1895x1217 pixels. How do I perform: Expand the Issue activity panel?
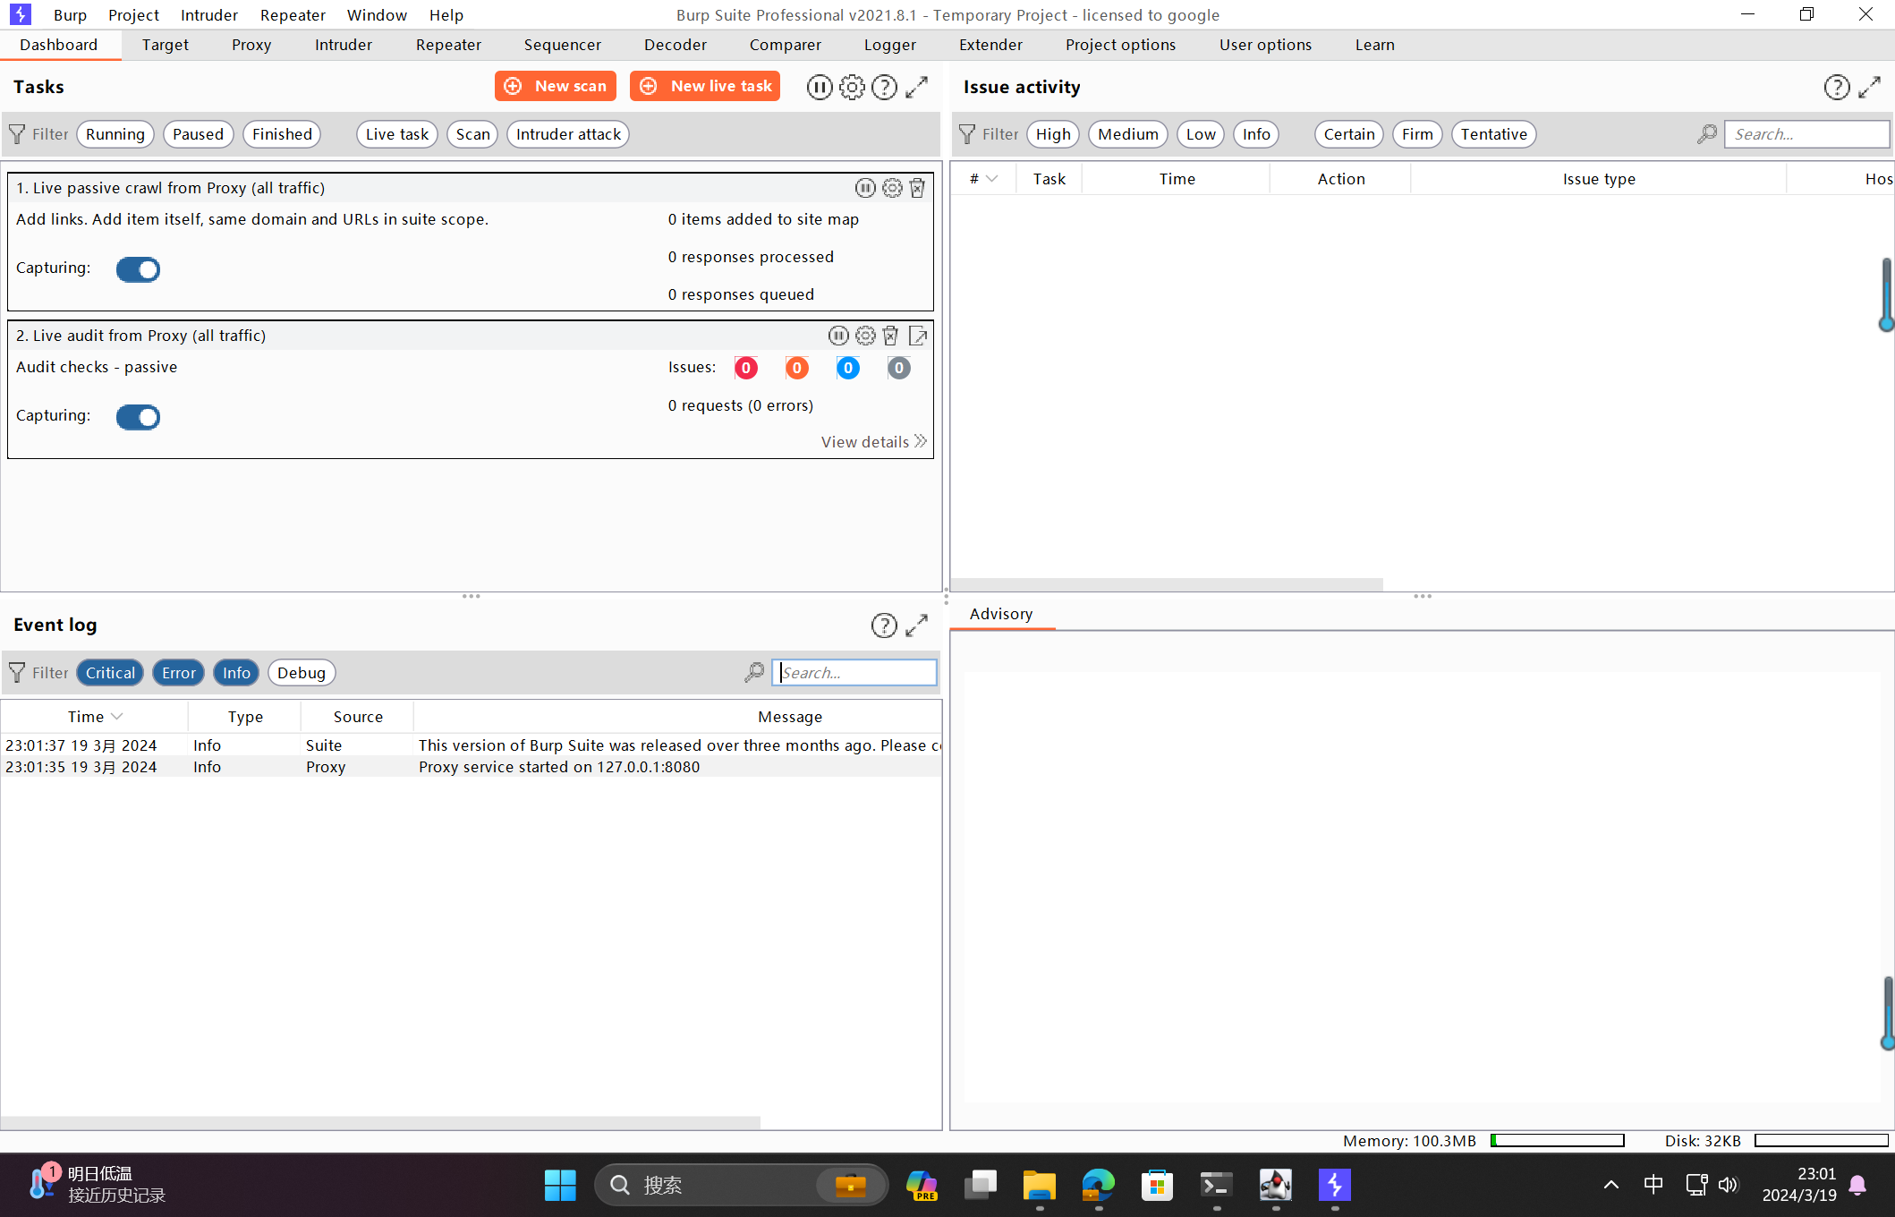tap(1870, 87)
